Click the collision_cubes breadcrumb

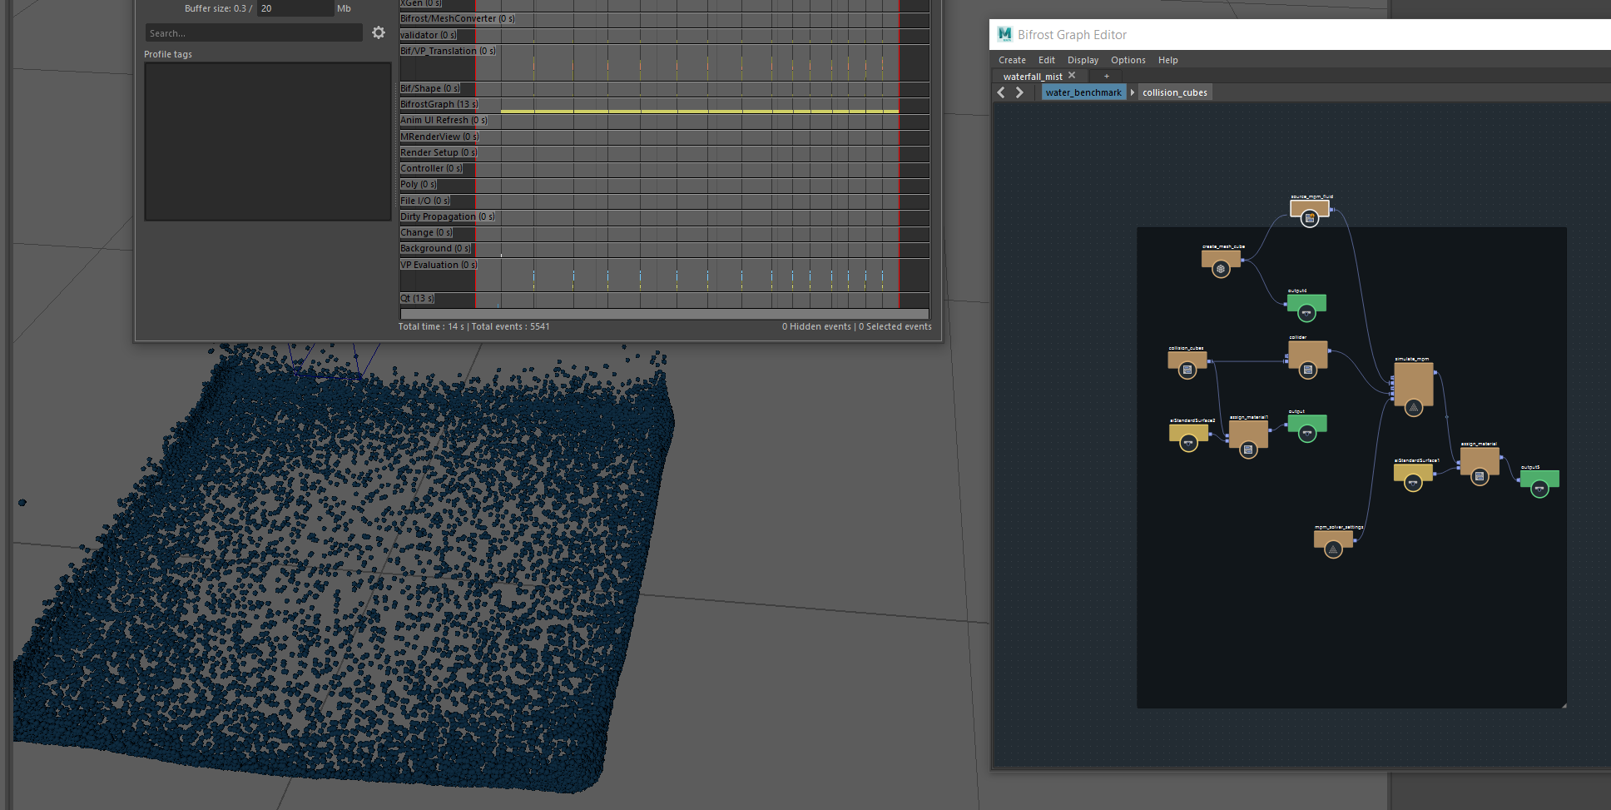(1174, 92)
